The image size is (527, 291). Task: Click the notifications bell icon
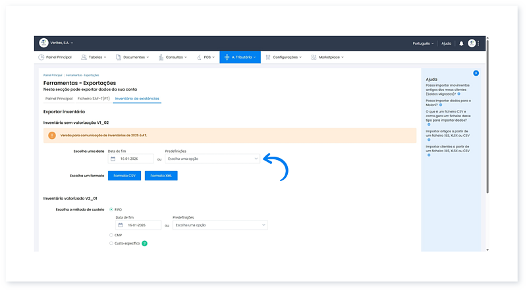tap(461, 43)
